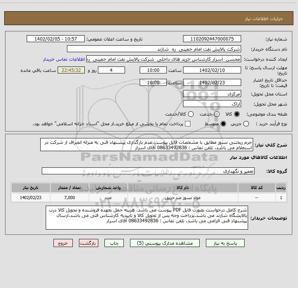Click row number 1 cell

281,198
